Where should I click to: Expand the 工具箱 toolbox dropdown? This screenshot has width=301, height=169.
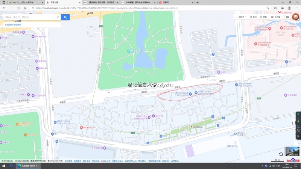[277, 17]
